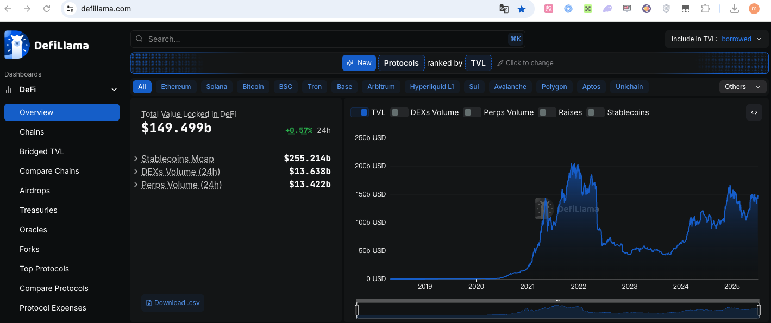
Task: Select the Arbitrum chain tab
Action: pos(381,87)
